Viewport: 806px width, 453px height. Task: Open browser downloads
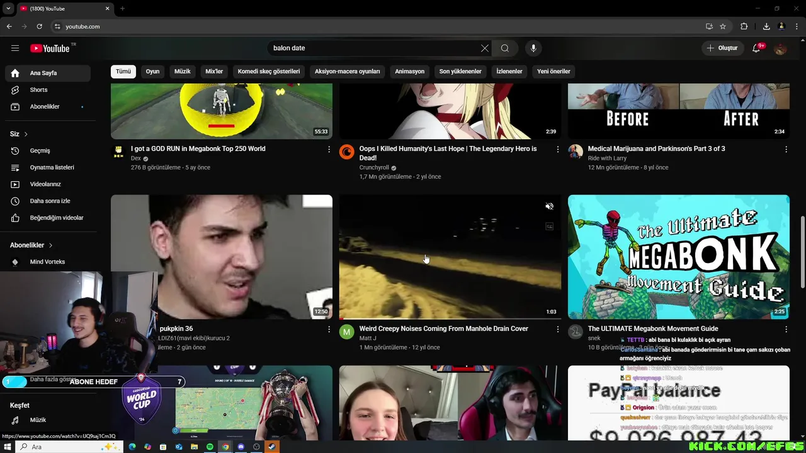[766, 26]
